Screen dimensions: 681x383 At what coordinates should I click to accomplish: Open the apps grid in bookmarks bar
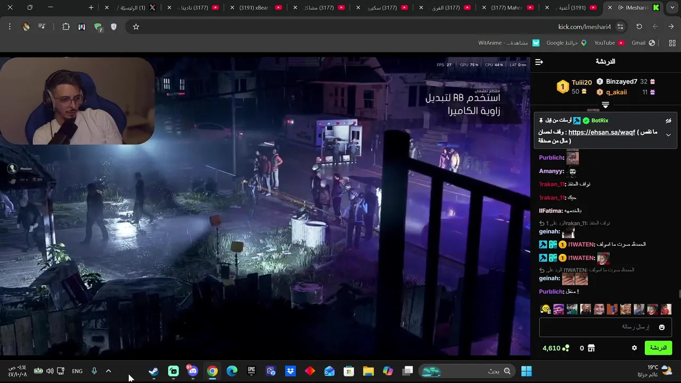pyautogui.click(x=672, y=43)
